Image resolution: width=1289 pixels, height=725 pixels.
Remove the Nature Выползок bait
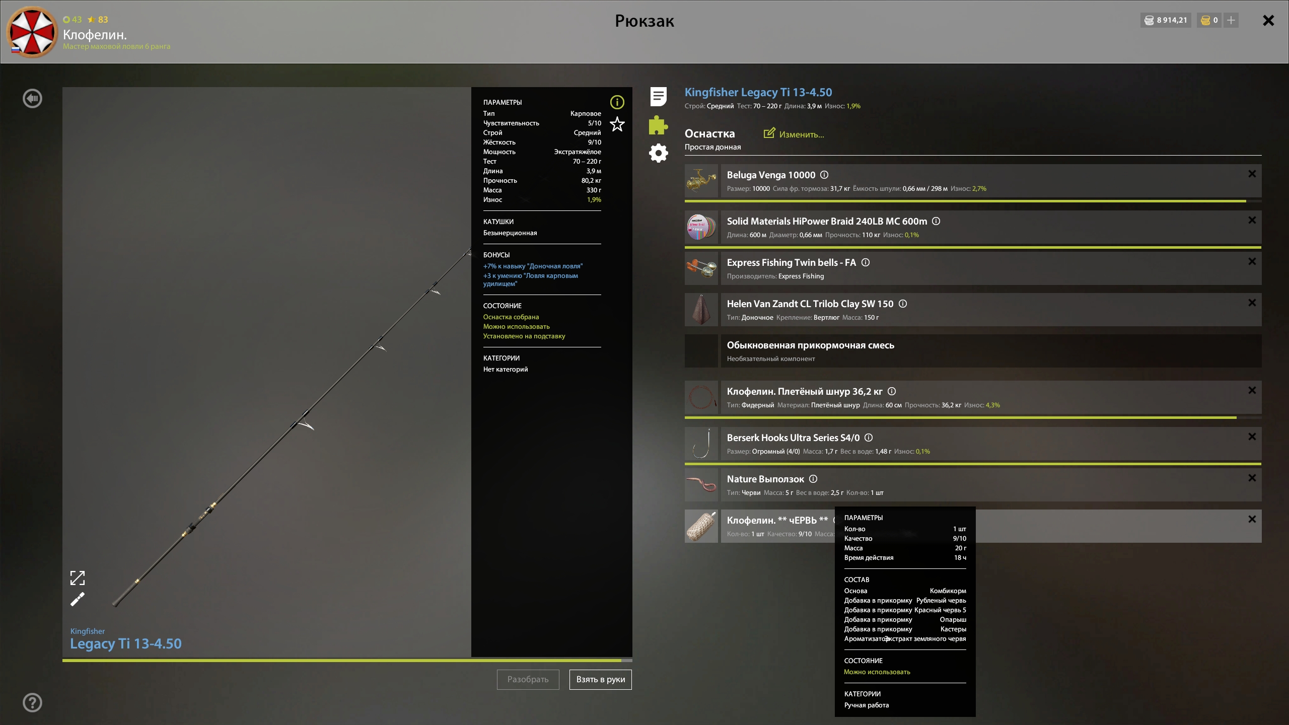pyautogui.click(x=1252, y=478)
